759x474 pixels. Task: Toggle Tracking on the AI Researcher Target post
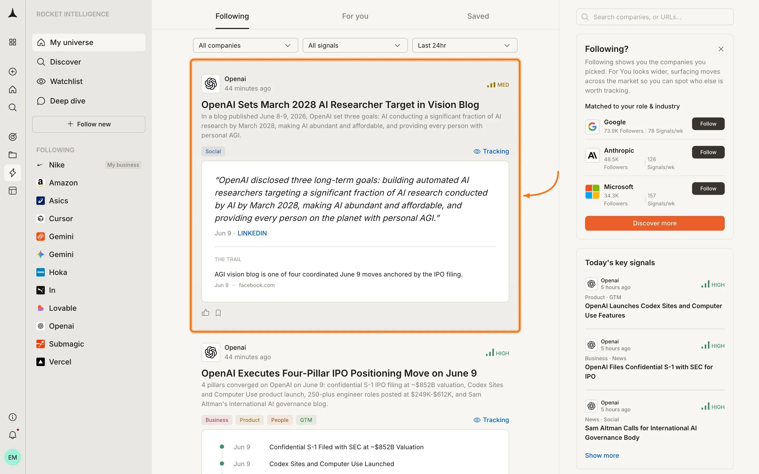[491, 151]
